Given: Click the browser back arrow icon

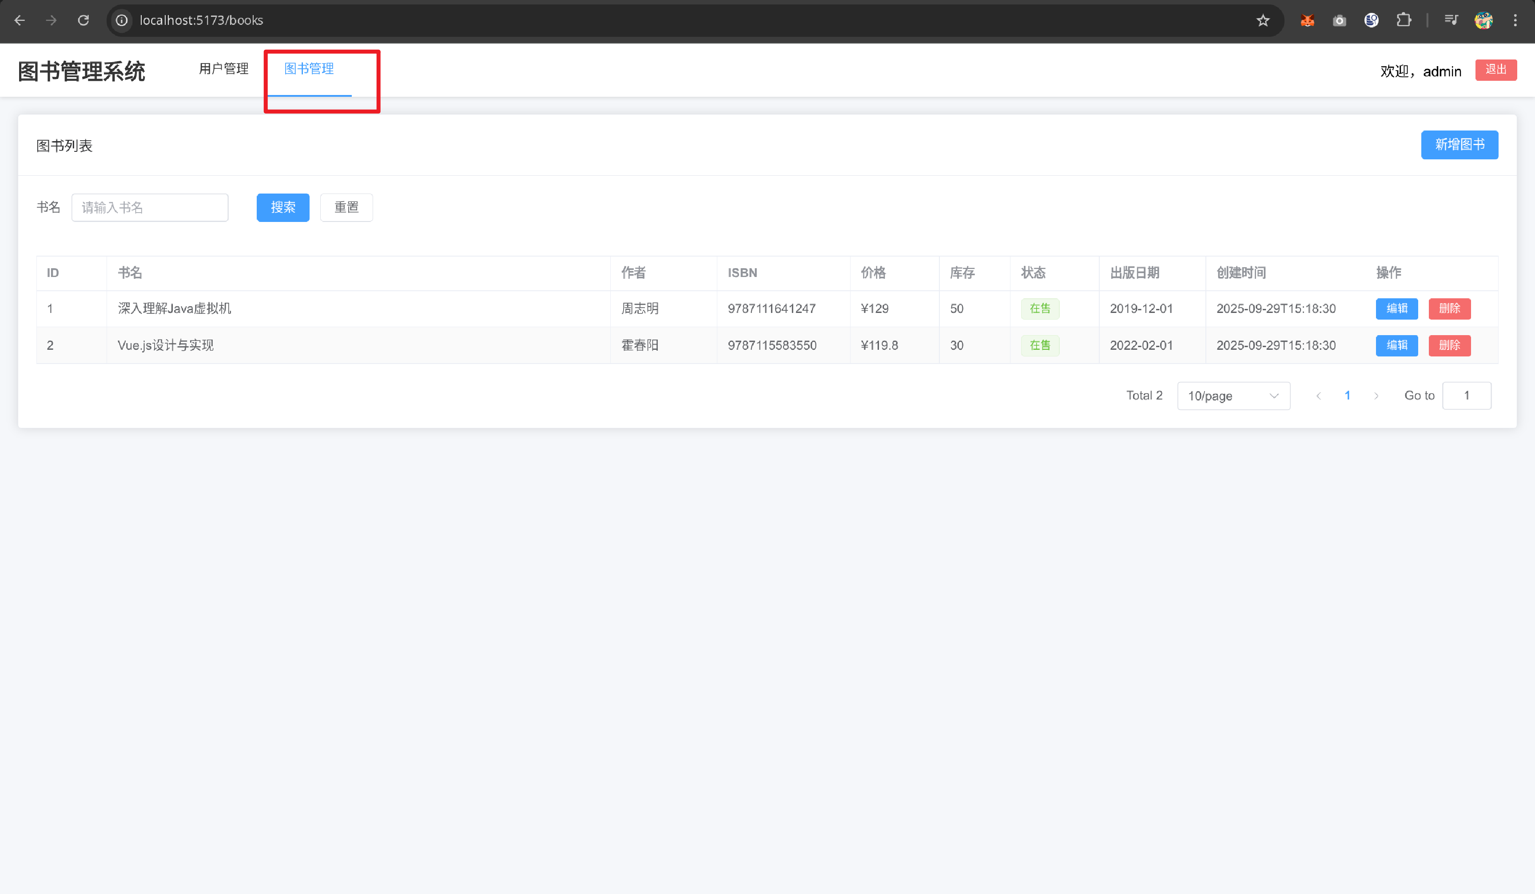Looking at the screenshot, I should coord(20,20).
